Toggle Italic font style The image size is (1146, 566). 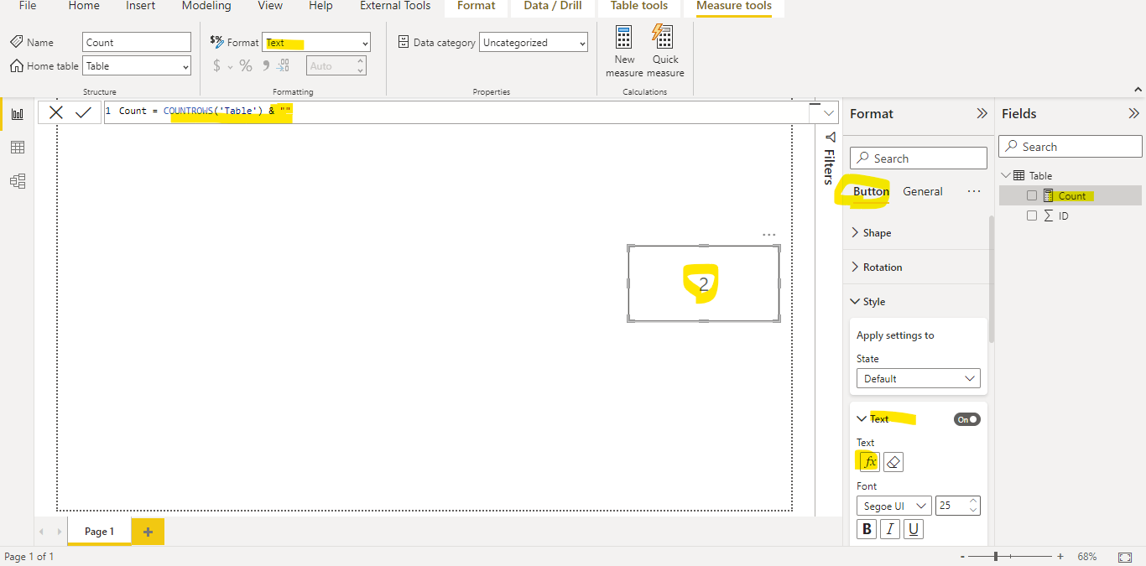(x=890, y=529)
